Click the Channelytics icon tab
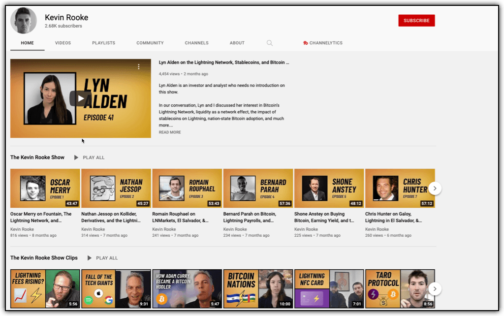The image size is (504, 316). point(323,43)
